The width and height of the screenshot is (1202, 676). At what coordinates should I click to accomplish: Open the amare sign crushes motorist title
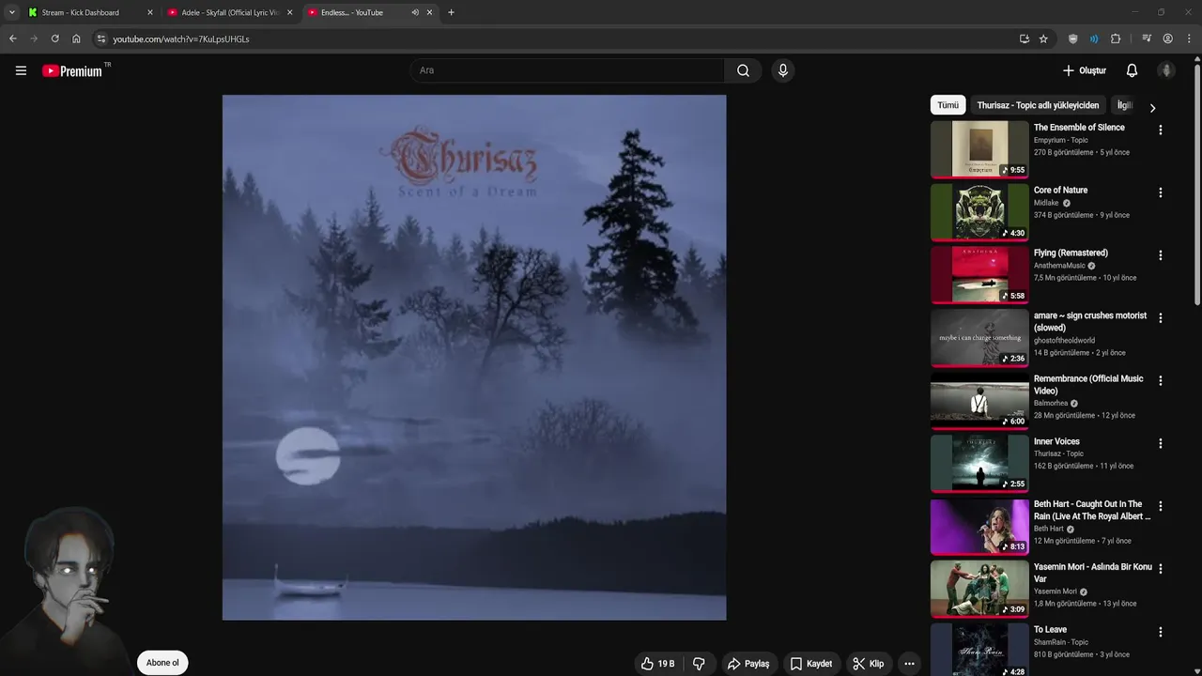[1090, 322]
